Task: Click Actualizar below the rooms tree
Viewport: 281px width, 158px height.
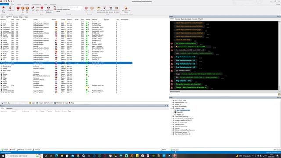Action: (x=175, y=150)
